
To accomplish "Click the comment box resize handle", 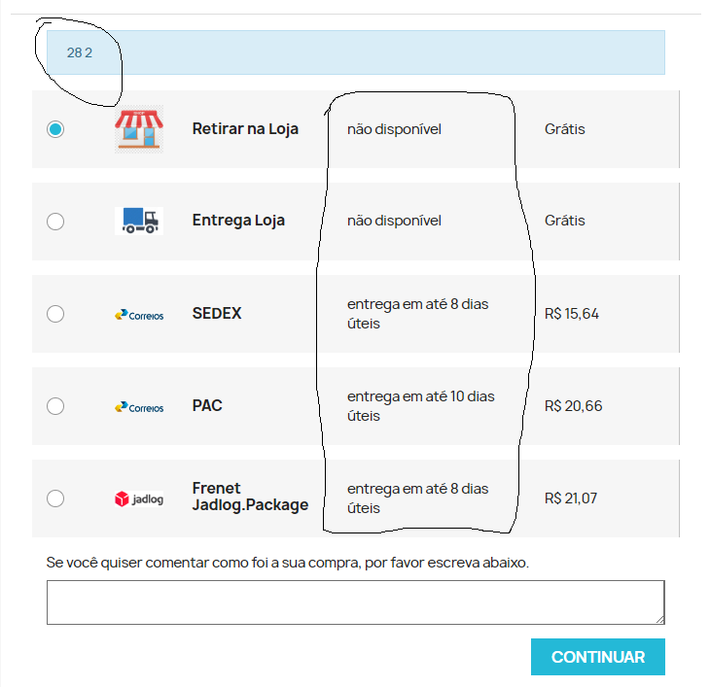I will coord(660,620).
